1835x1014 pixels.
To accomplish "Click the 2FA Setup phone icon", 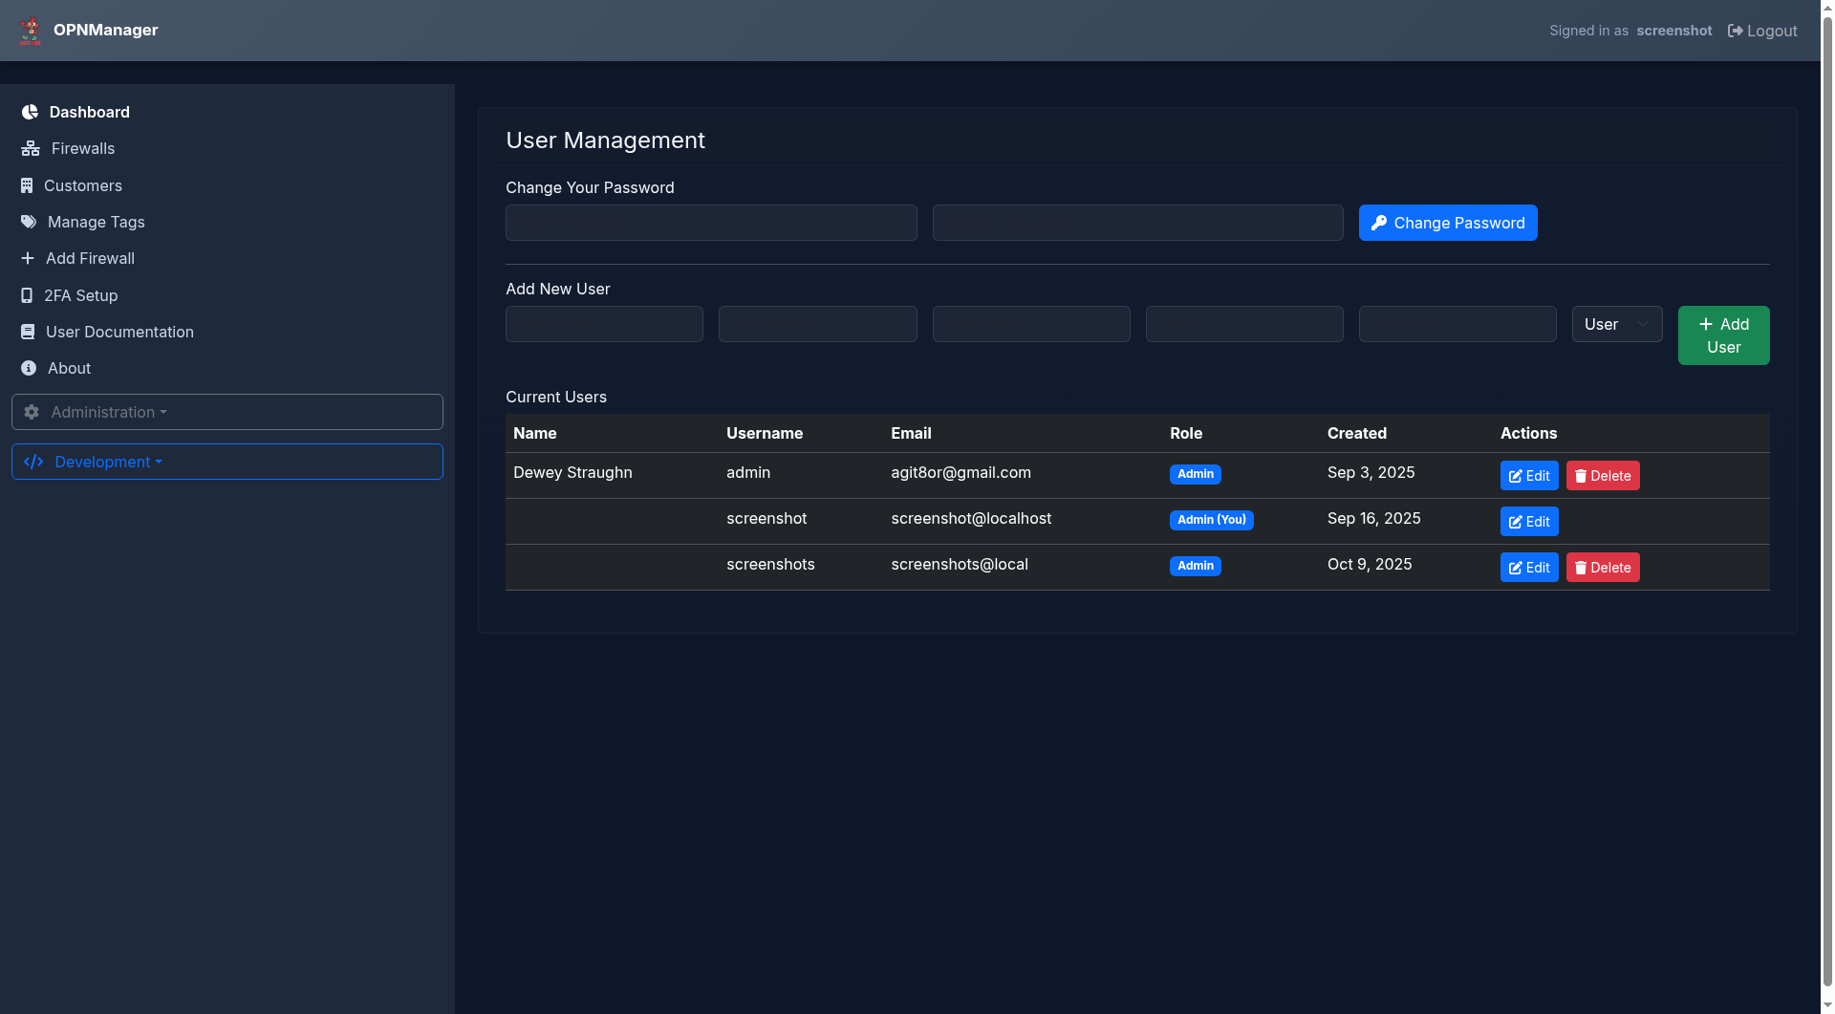I will point(27,295).
